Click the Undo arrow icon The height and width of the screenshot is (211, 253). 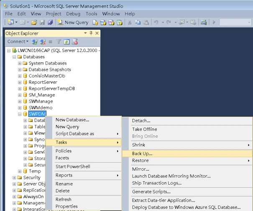[156, 22]
